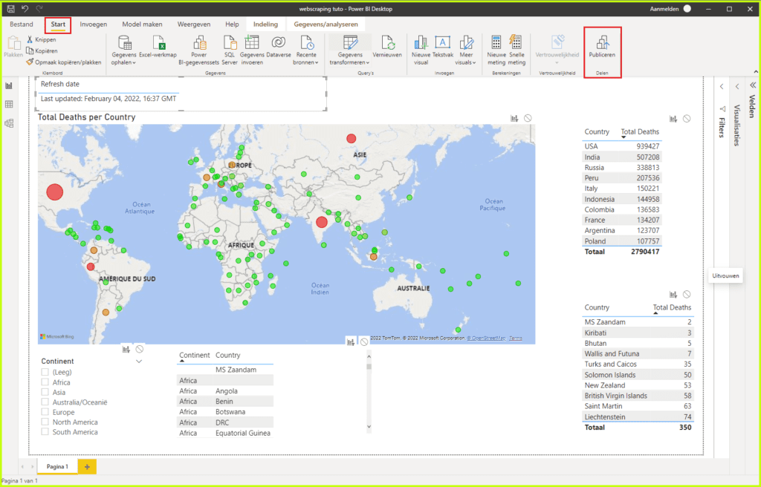Collapse the ribbon with the chevron

(756, 72)
